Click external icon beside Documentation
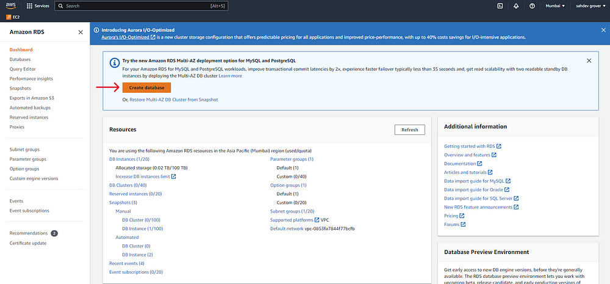Image resolution: width=610 pixels, height=284 pixels. click(x=479, y=164)
